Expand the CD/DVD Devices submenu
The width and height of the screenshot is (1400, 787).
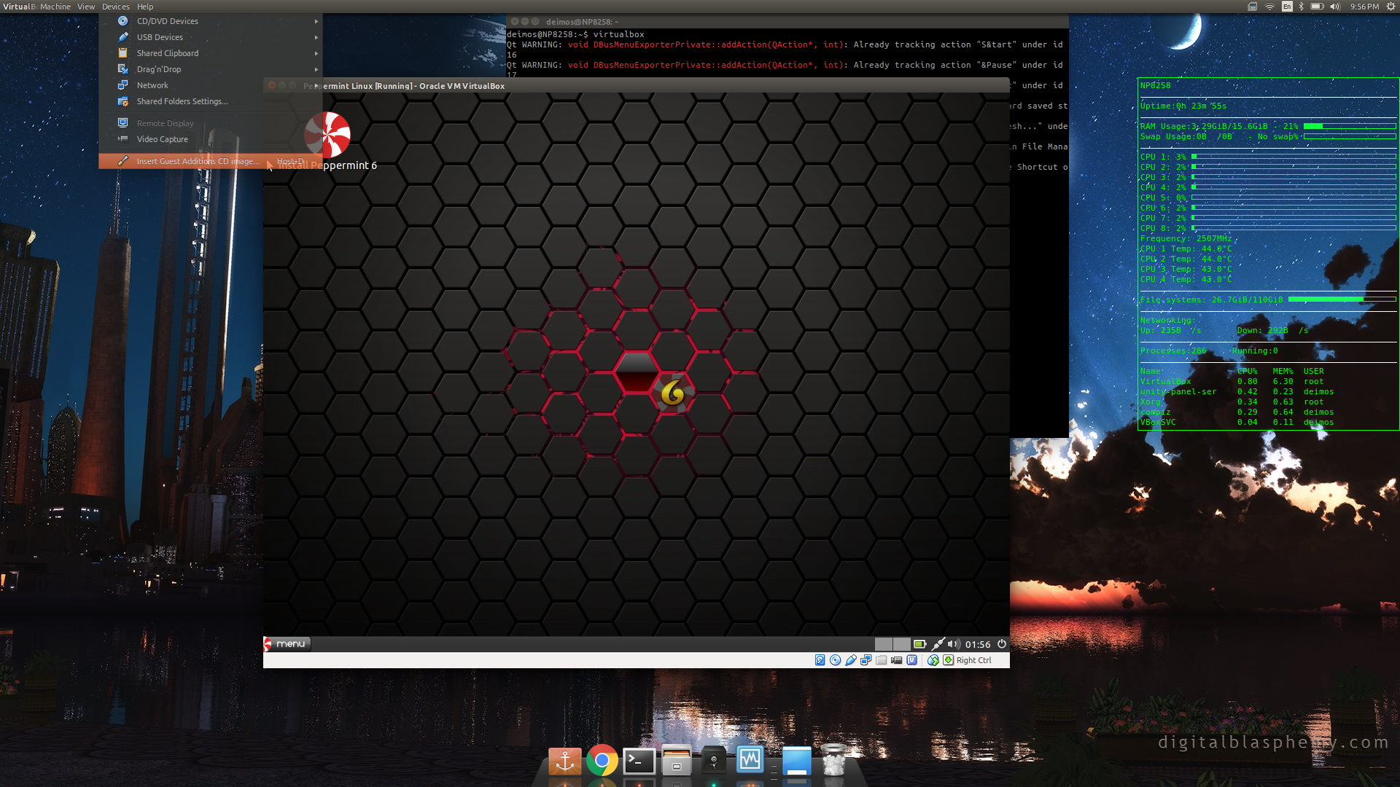(x=168, y=21)
